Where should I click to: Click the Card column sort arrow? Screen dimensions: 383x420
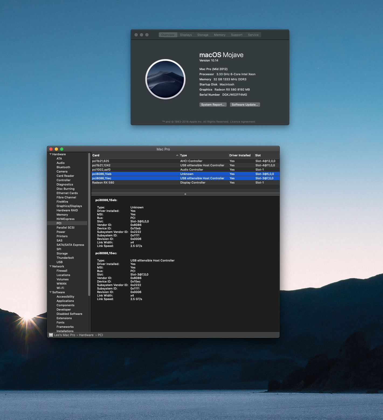pos(177,155)
